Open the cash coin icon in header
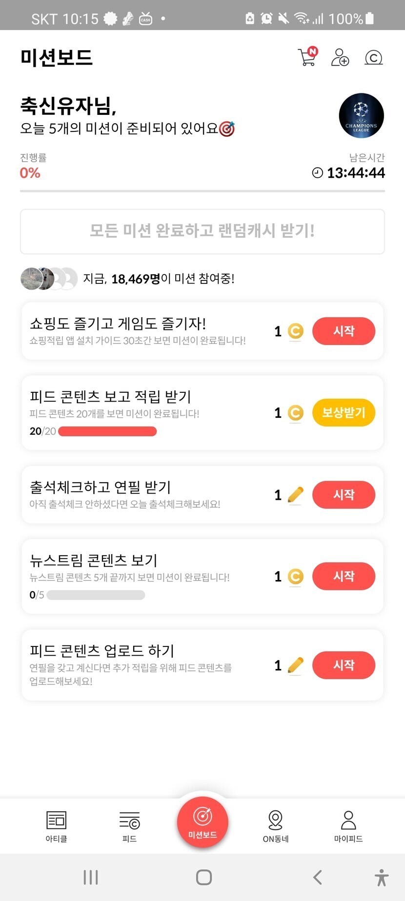This screenshot has width=405, height=901. click(x=373, y=58)
